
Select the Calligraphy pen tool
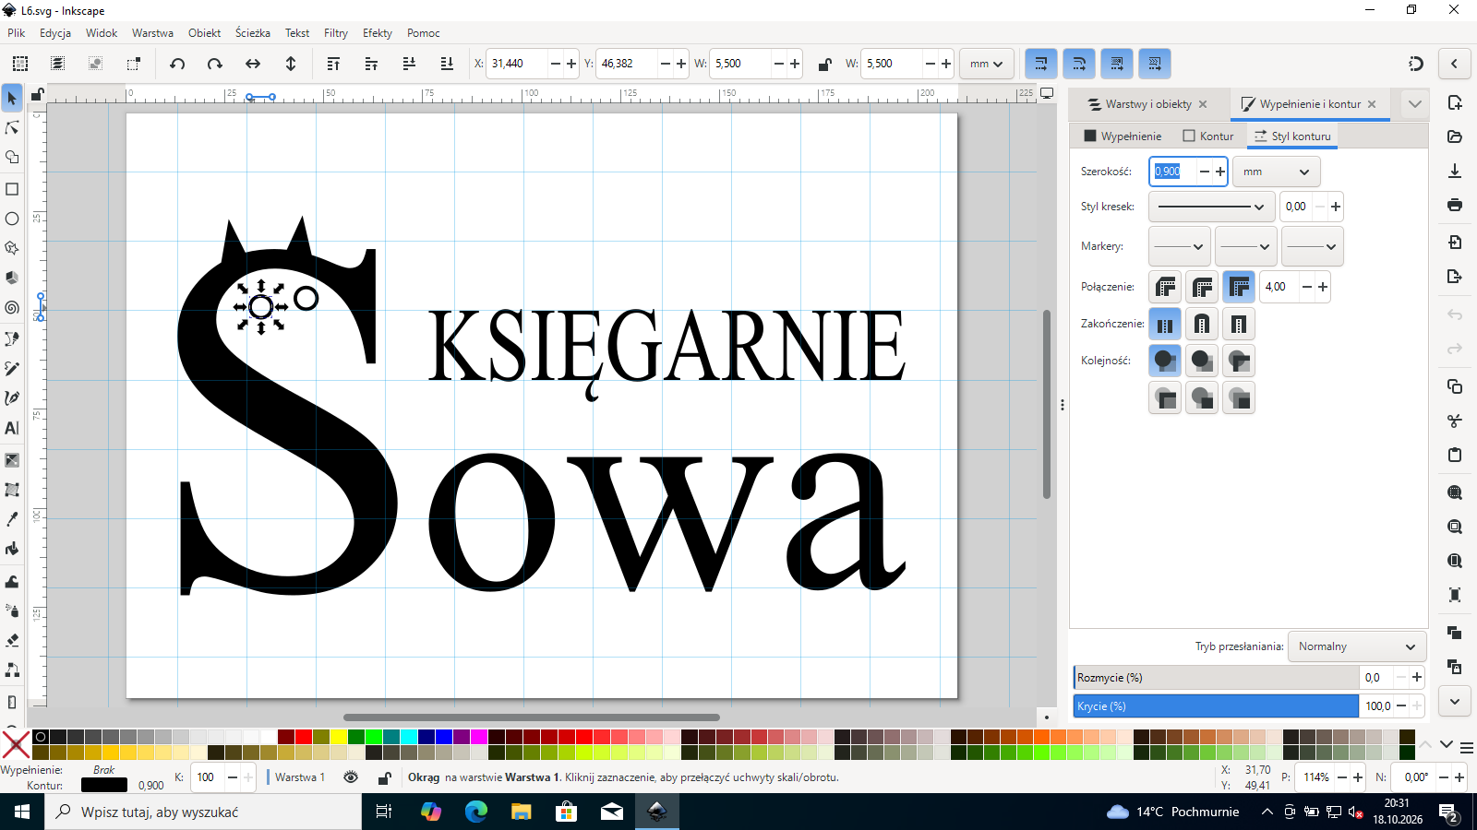pos(12,398)
